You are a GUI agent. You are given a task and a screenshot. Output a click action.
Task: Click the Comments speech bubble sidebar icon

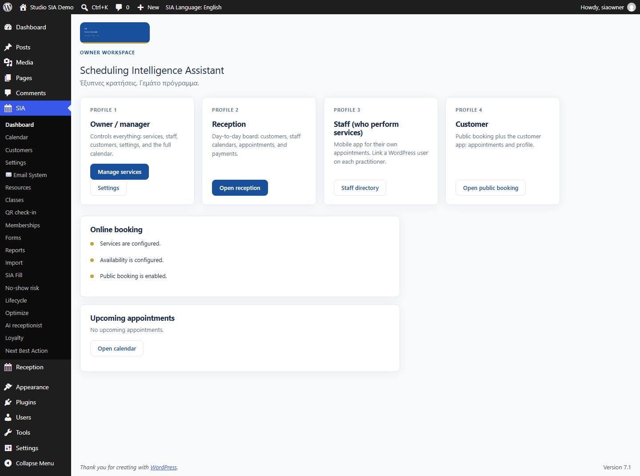8,93
